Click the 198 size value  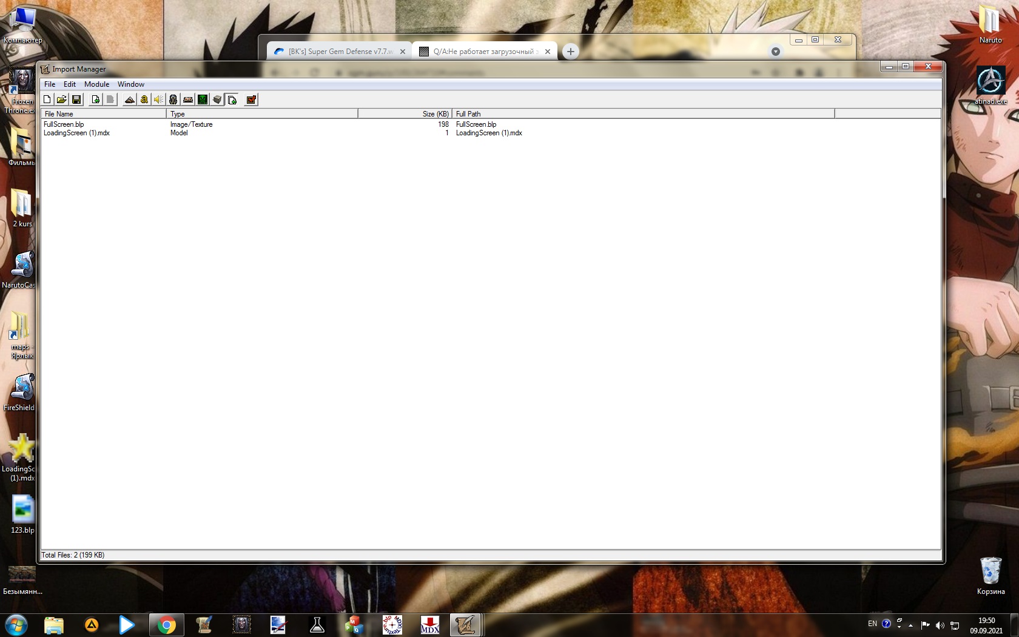pos(443,124)
